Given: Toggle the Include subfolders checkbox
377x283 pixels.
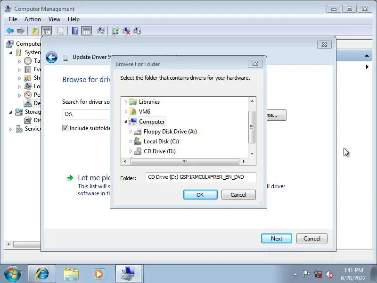Looking at the screenshot, I should point(65,128).
